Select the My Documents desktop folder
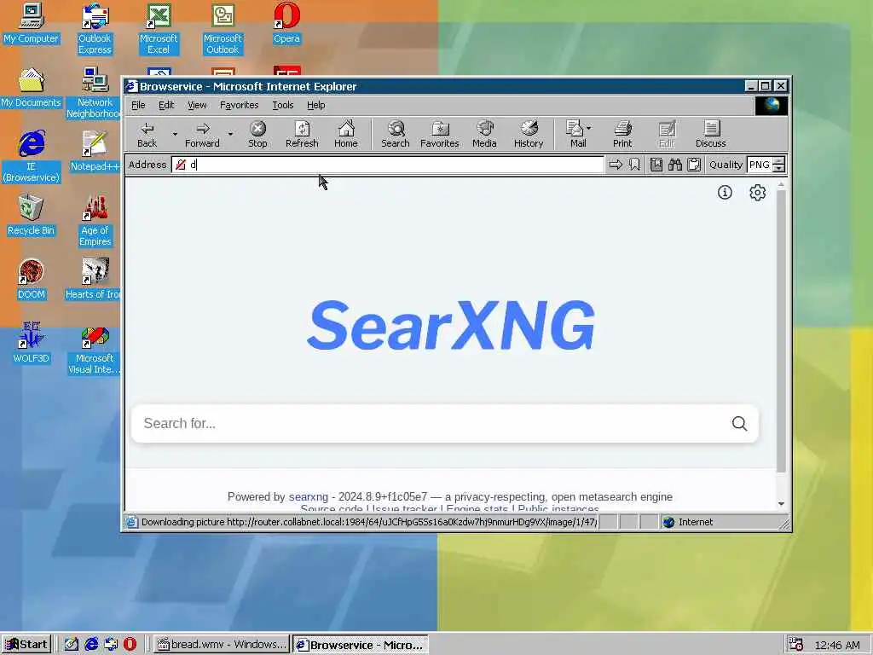 pyautogui.click(x=31, y=88)
